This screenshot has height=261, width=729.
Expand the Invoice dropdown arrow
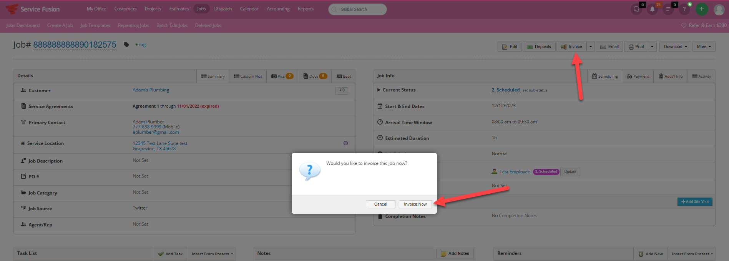(591, 47)
